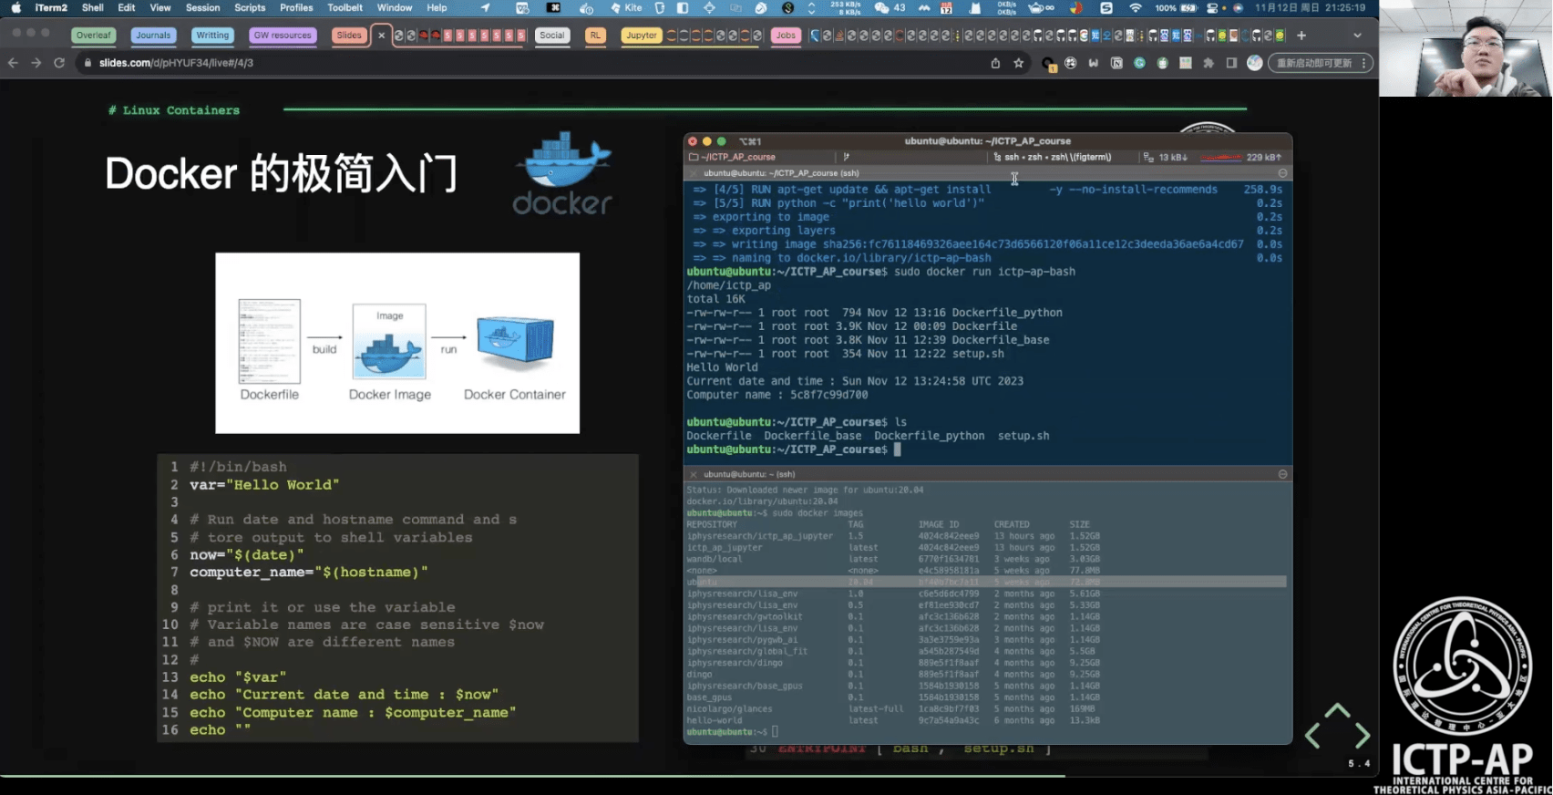Screen dimensions: 1553x795
Task: Open the Wi-Fi status menu
Action: point(1136,7)
